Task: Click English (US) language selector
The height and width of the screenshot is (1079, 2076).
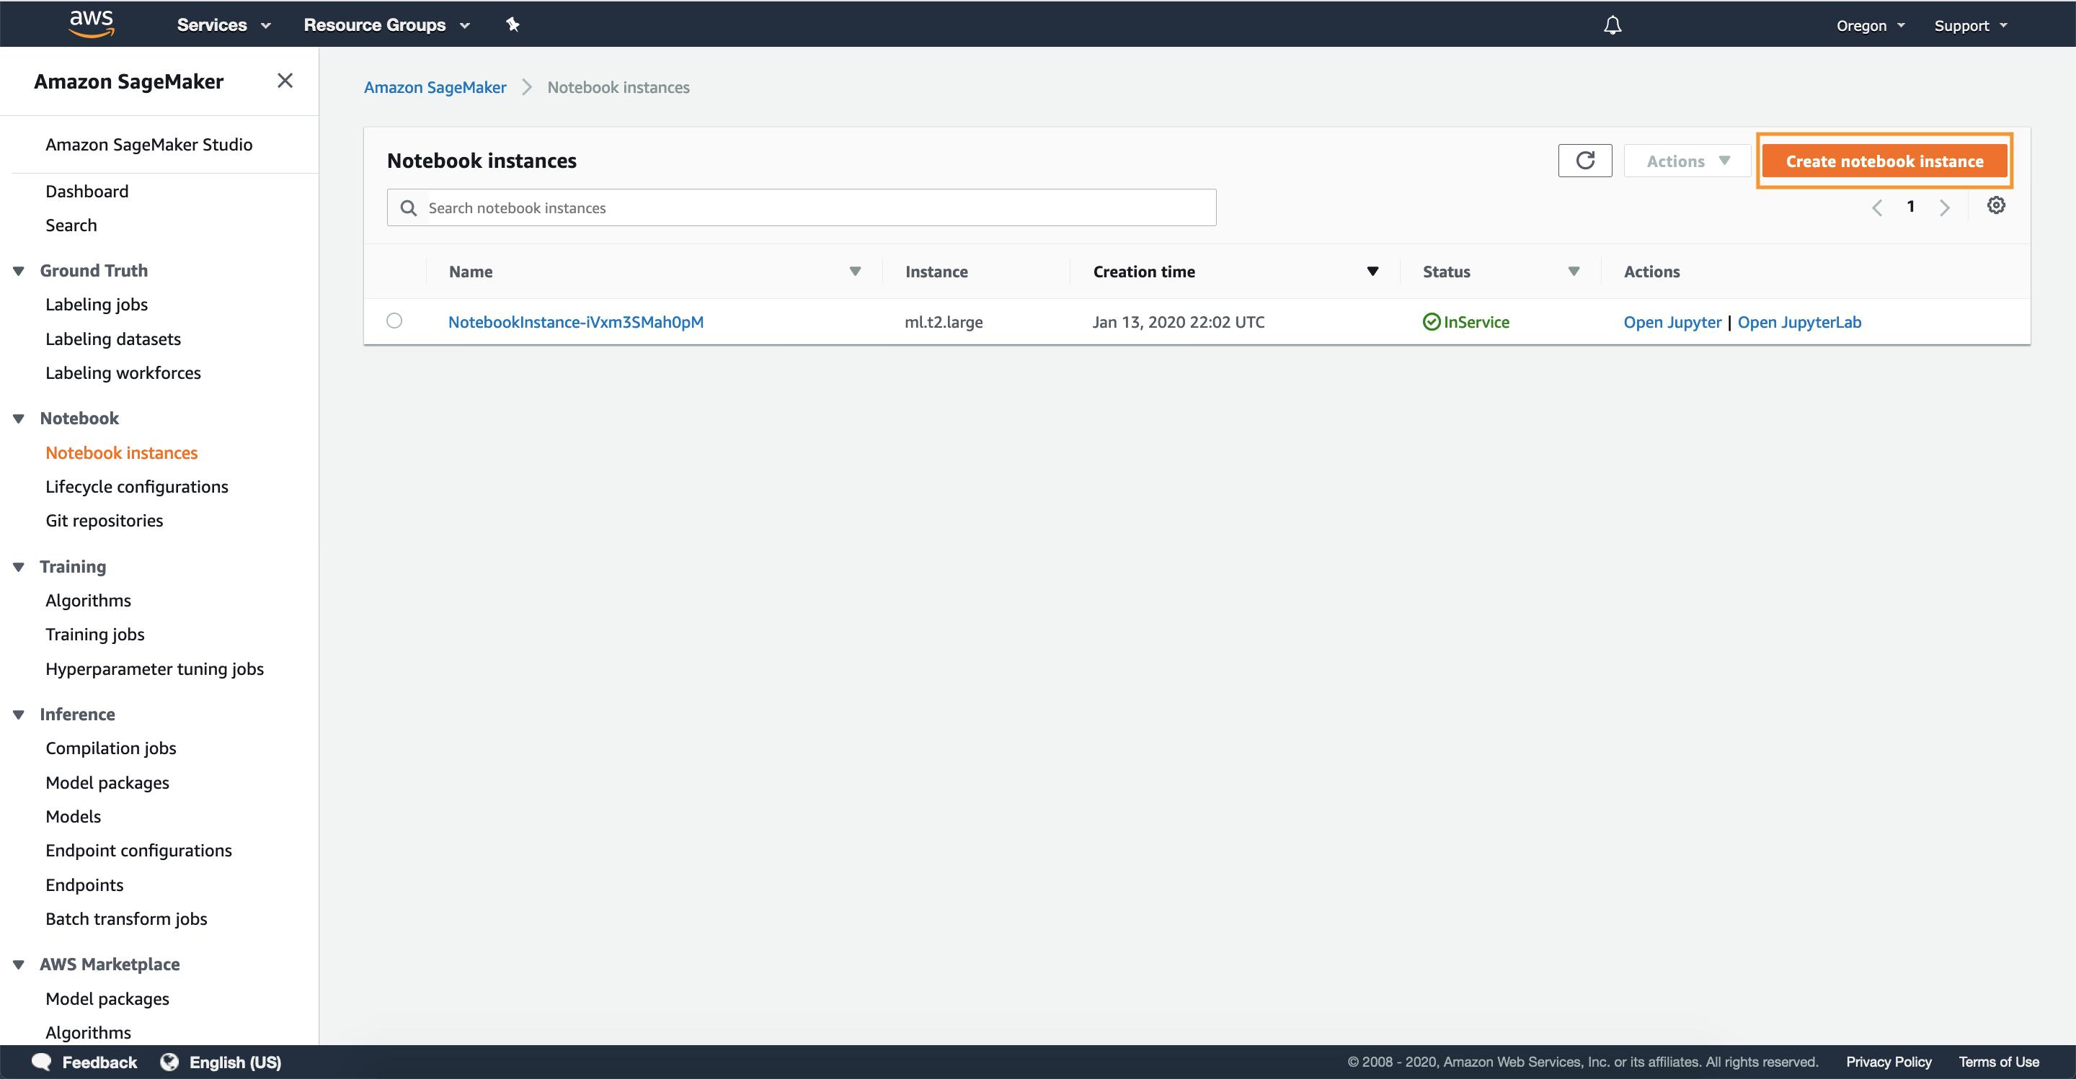Action: point(234,1062)
